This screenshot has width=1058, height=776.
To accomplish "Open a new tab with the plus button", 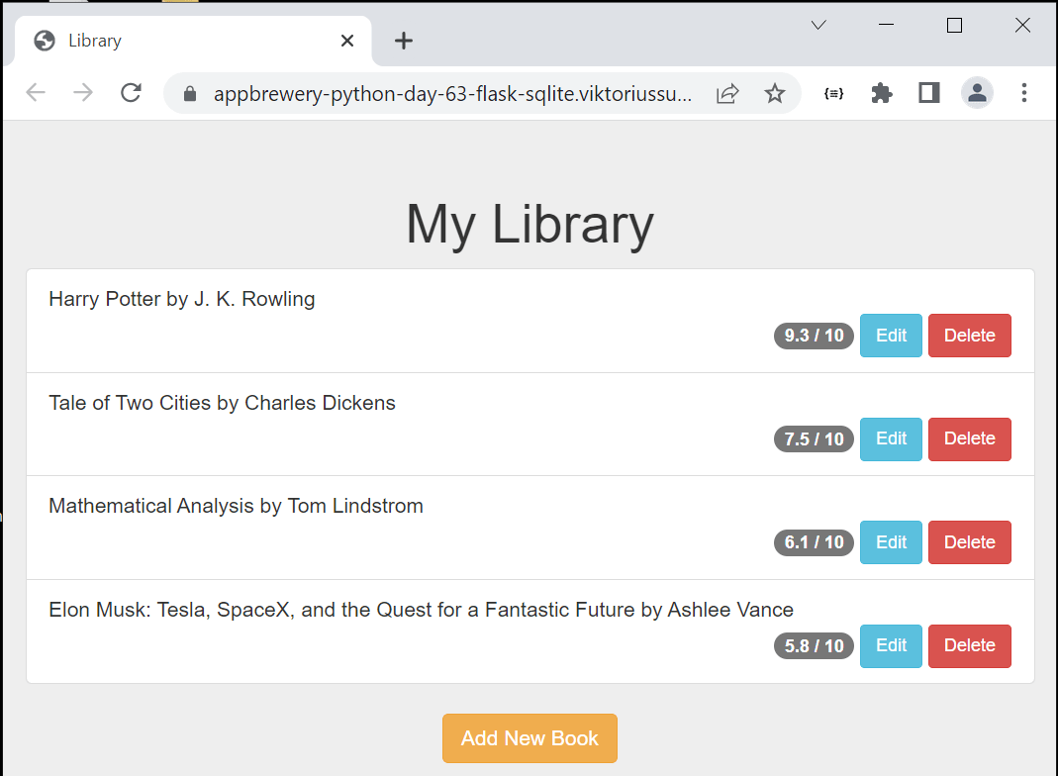I will (403, 41).
